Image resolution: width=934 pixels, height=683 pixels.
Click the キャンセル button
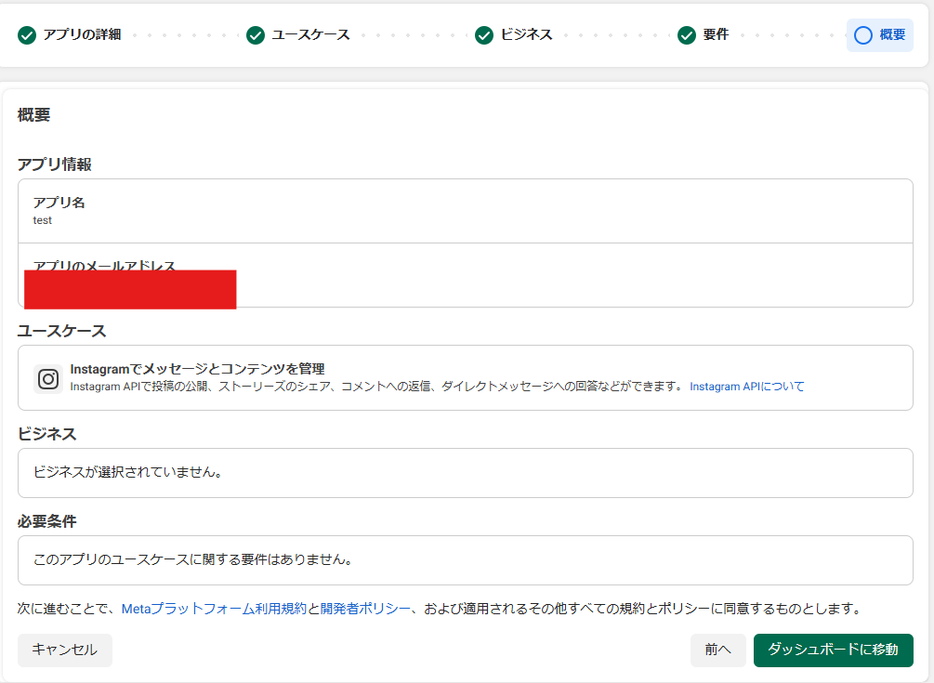click(x=64, y=650)
